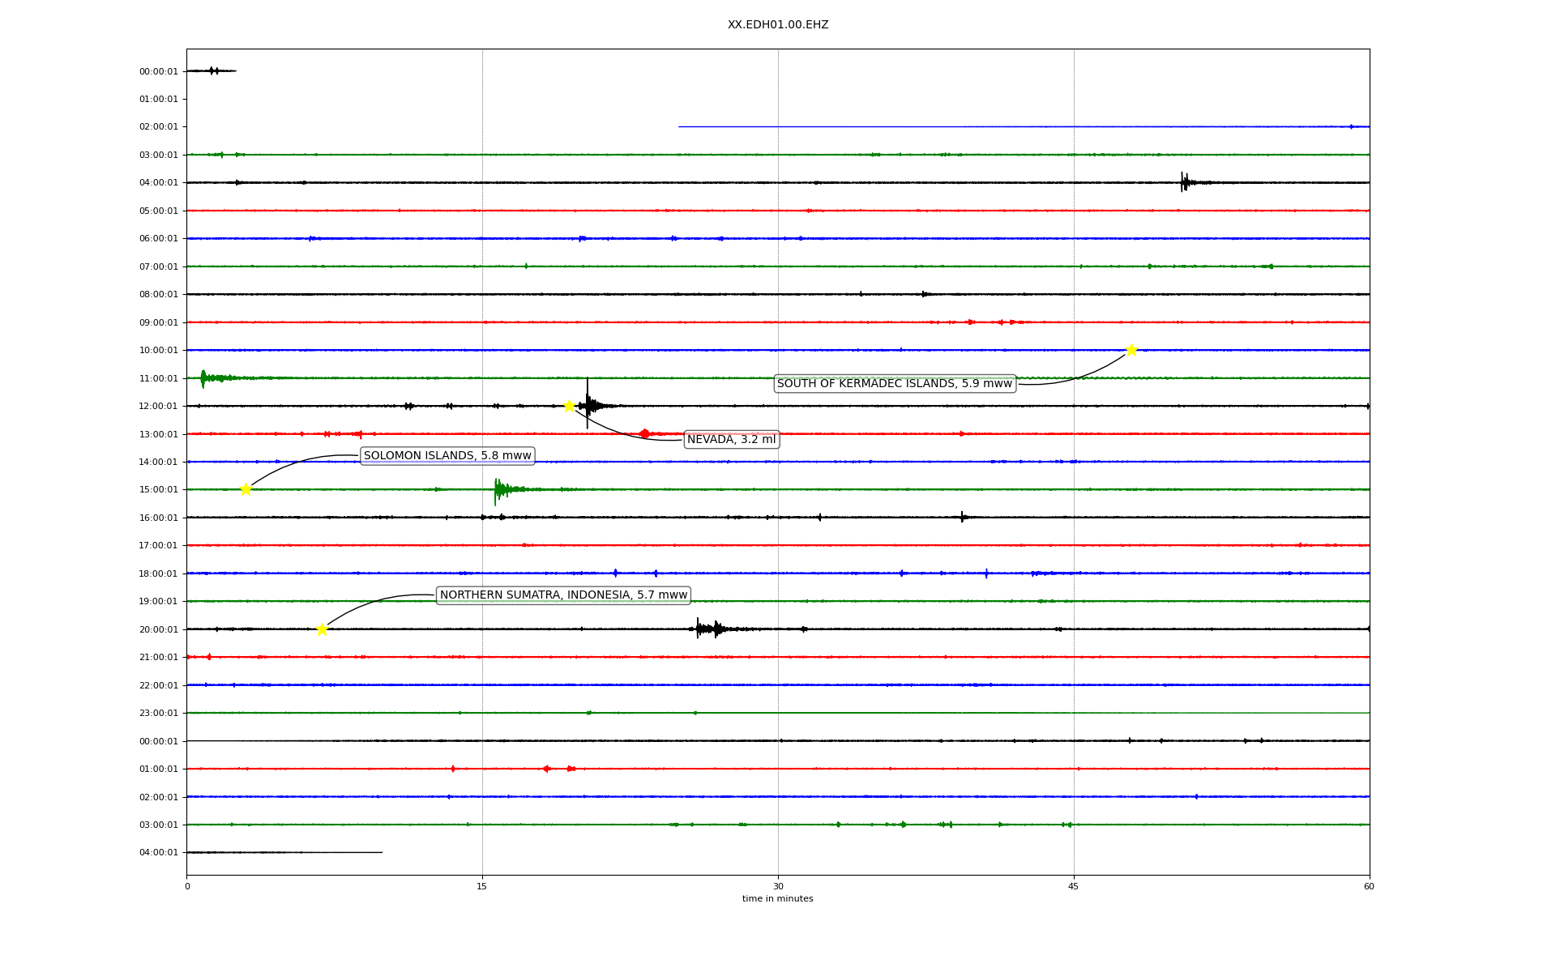Click the plot title XX.EDH01.00.EHZ
1556x972 pixels.
coord(777,25)
